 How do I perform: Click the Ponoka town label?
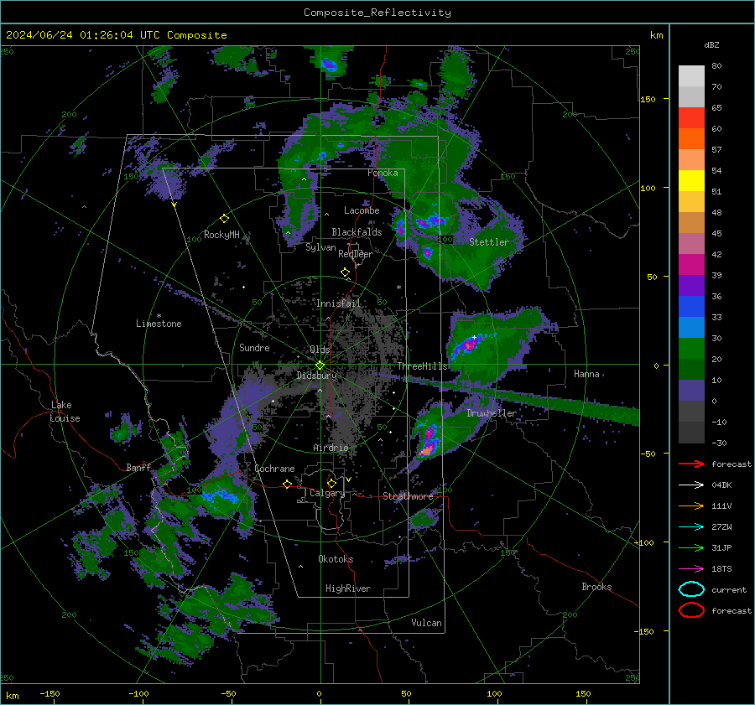tap(383, 174)
